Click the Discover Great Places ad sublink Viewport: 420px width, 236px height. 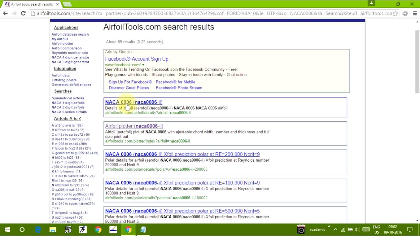[129, 88]
